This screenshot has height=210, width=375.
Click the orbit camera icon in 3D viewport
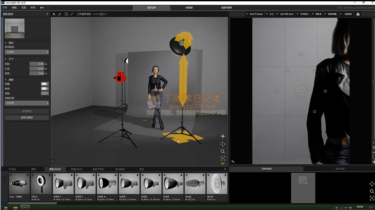[x=223, y=136]
